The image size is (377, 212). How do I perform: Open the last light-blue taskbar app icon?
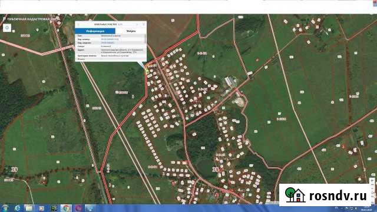(90, 208)
